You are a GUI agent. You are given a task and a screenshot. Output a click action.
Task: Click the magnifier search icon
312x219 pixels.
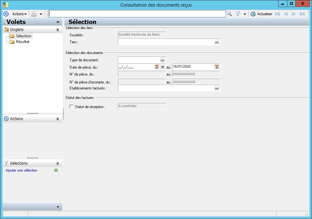[229, 14]
